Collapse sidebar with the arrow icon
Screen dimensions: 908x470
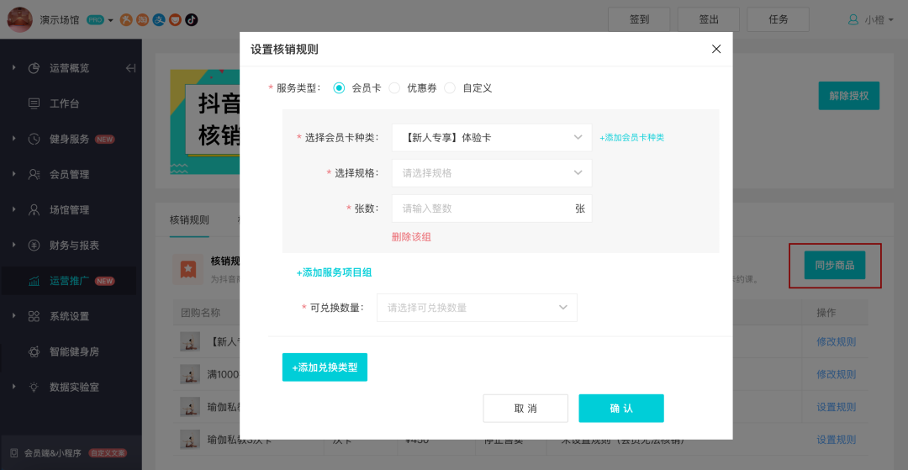pos(130,68)
